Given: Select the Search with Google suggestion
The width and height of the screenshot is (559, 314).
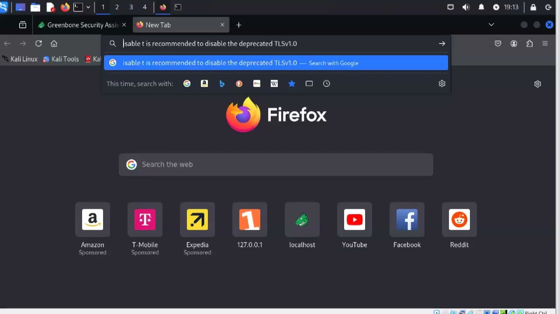Looking at the screenshot, I should [x=276, y=63].
